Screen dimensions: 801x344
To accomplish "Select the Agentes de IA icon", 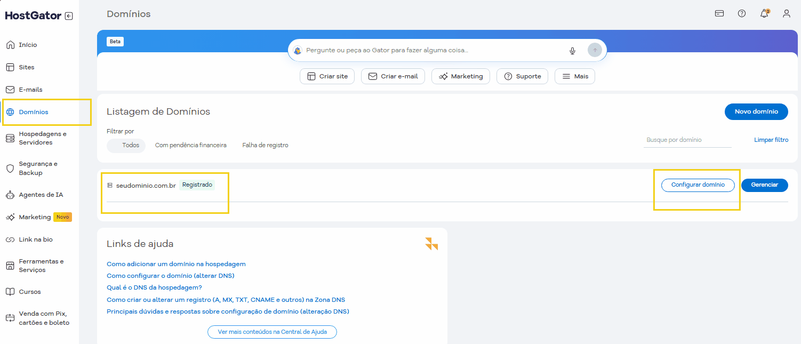I will point(10,194).
